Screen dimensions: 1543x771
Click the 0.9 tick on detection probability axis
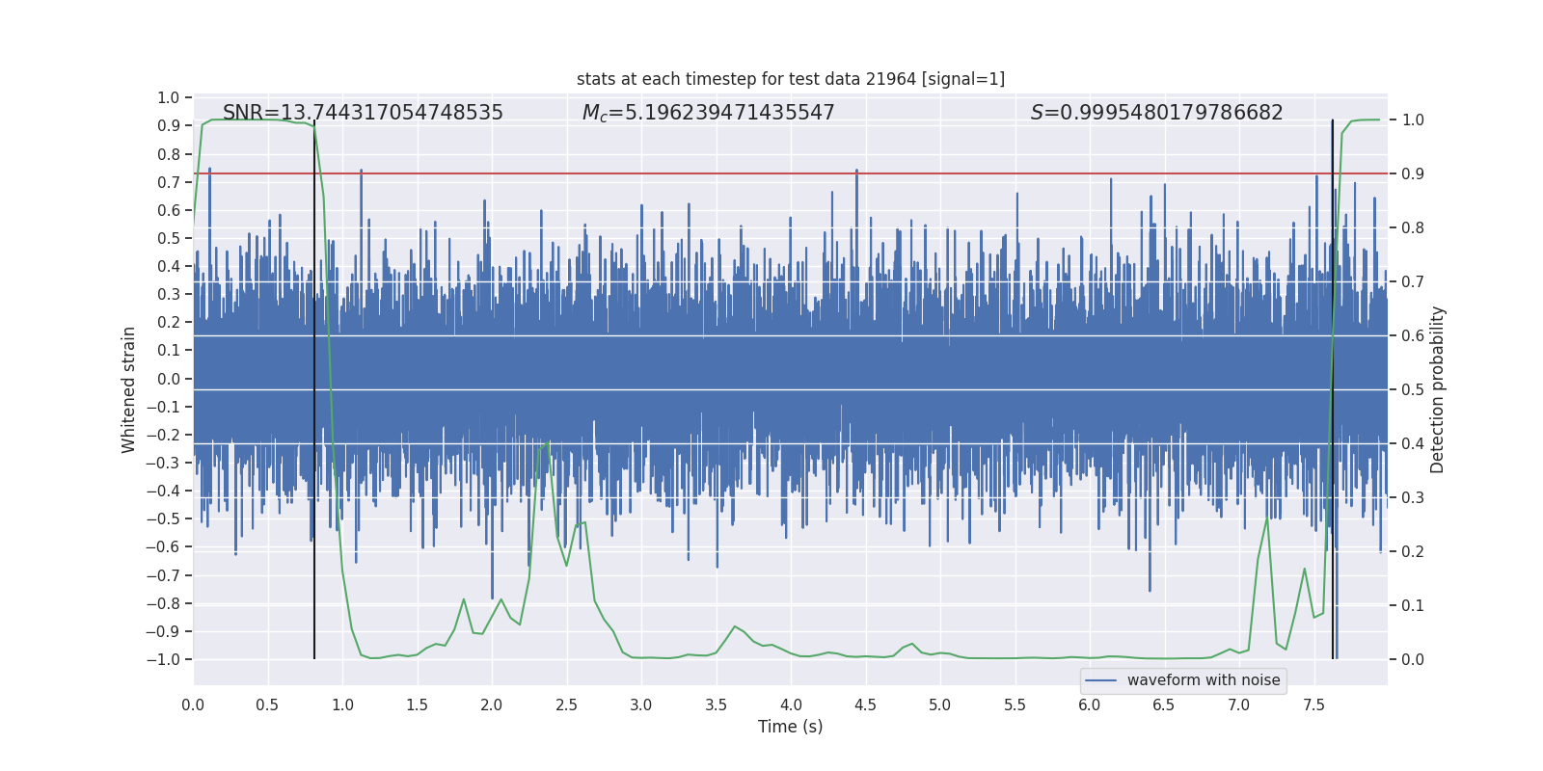pos(1412,173)
